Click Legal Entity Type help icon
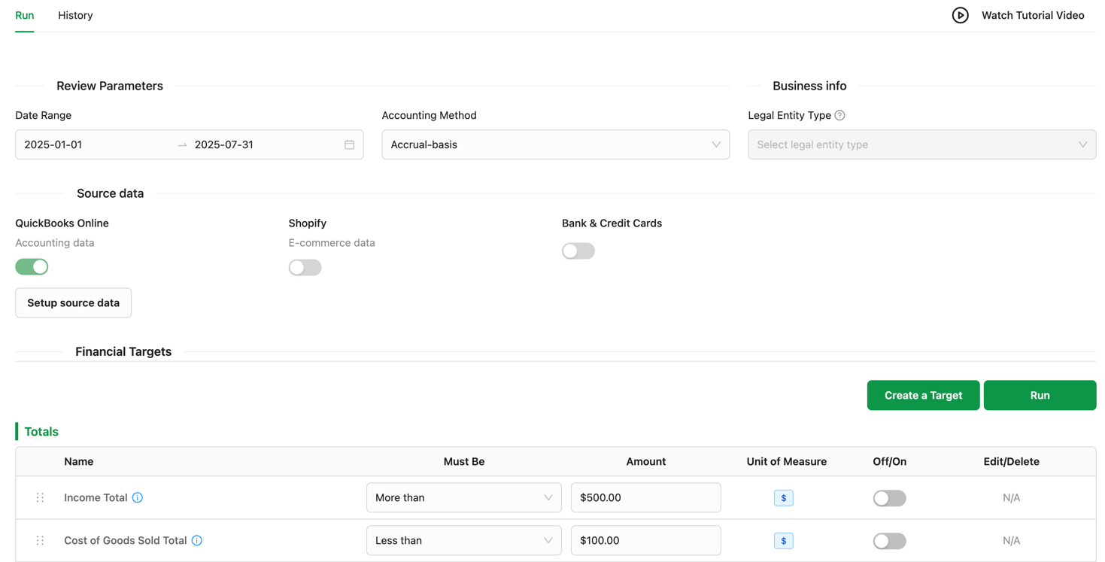Image resolution: width=1105 pixels, height=562 pixels. 839,115
